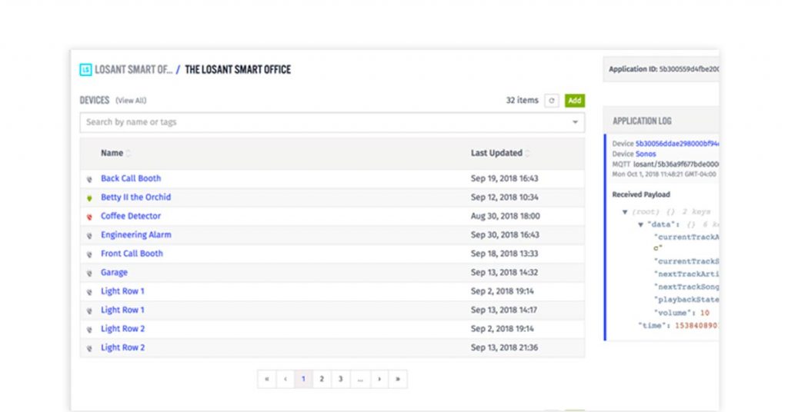Viewport: 788px width, 412px height.
Task: Click the red status icon beside Coffee Detector
Action: point(89,217)
